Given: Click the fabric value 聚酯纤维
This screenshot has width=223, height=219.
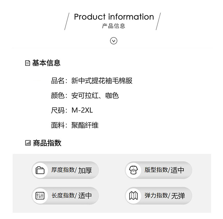Looking at the screenshot, I should (x=85, y=125).
